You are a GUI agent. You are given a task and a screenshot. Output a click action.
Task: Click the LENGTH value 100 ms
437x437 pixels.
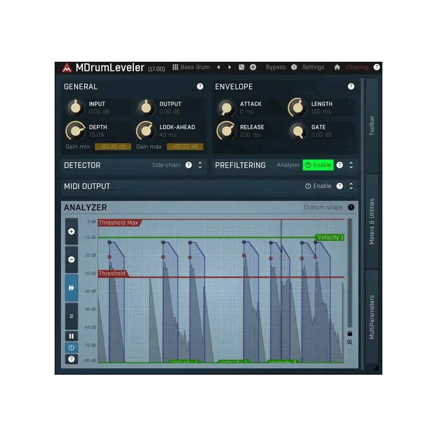(x=321, y=111)
